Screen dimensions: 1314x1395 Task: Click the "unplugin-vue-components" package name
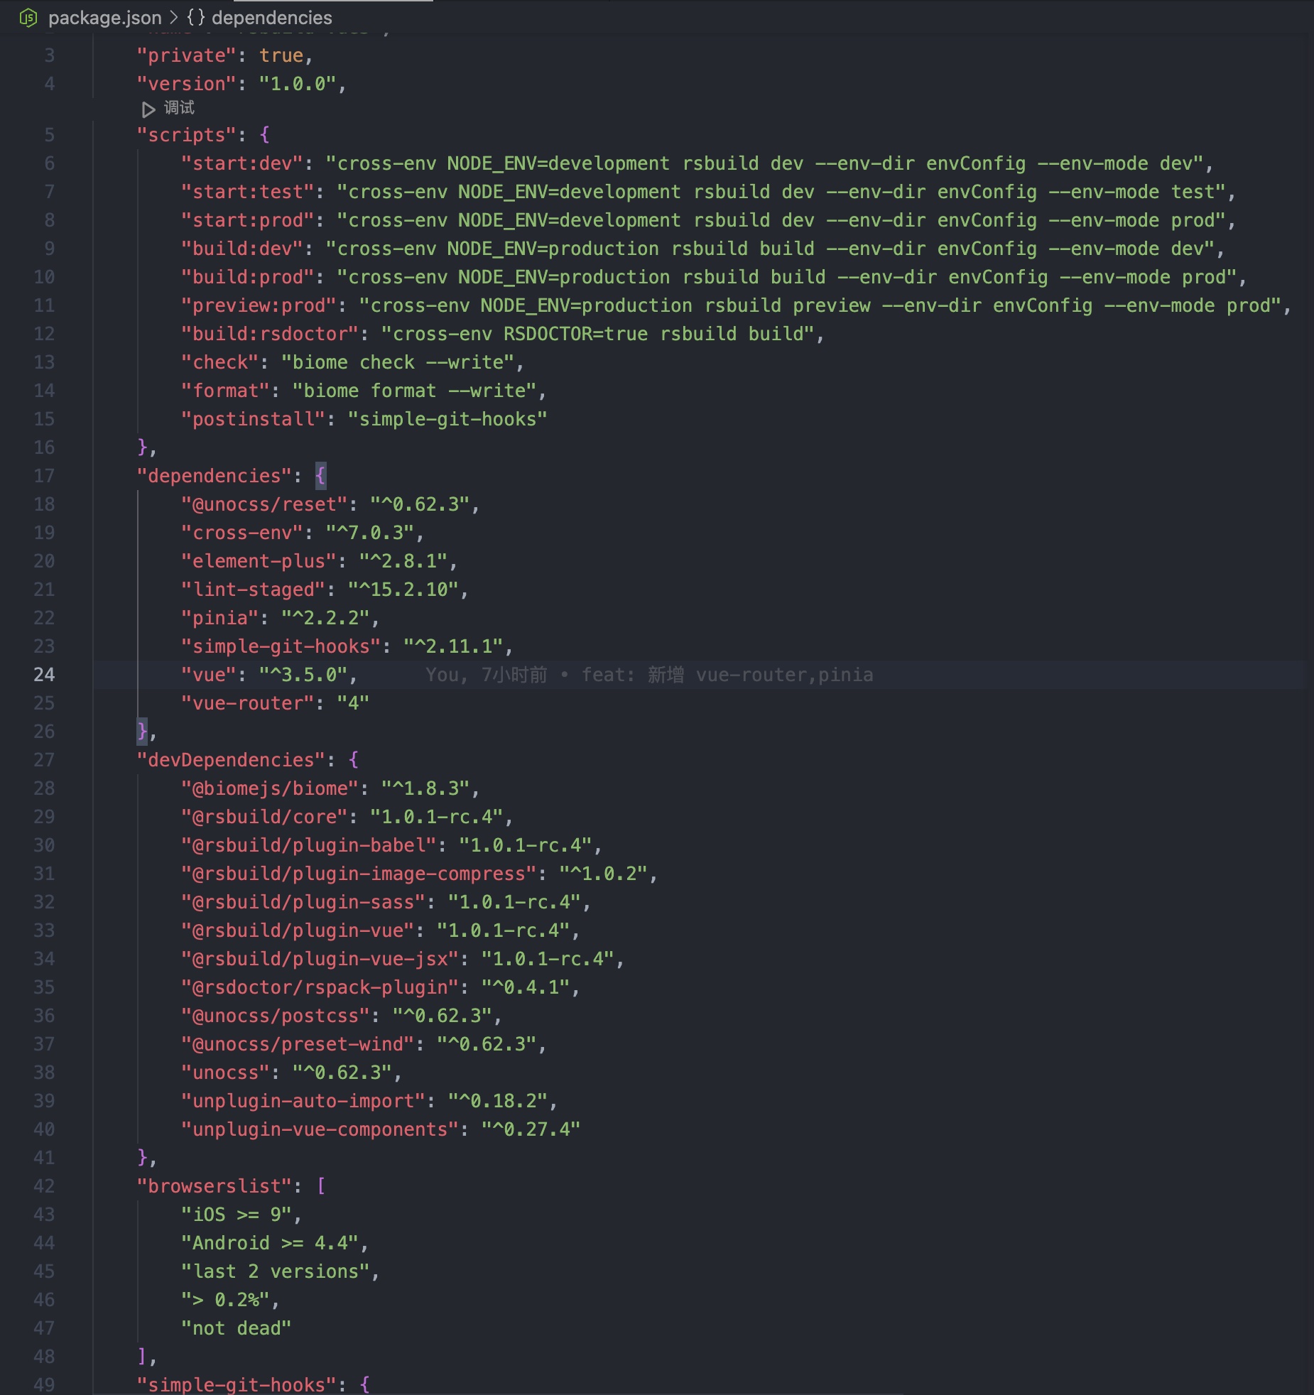coord(320,1129)
